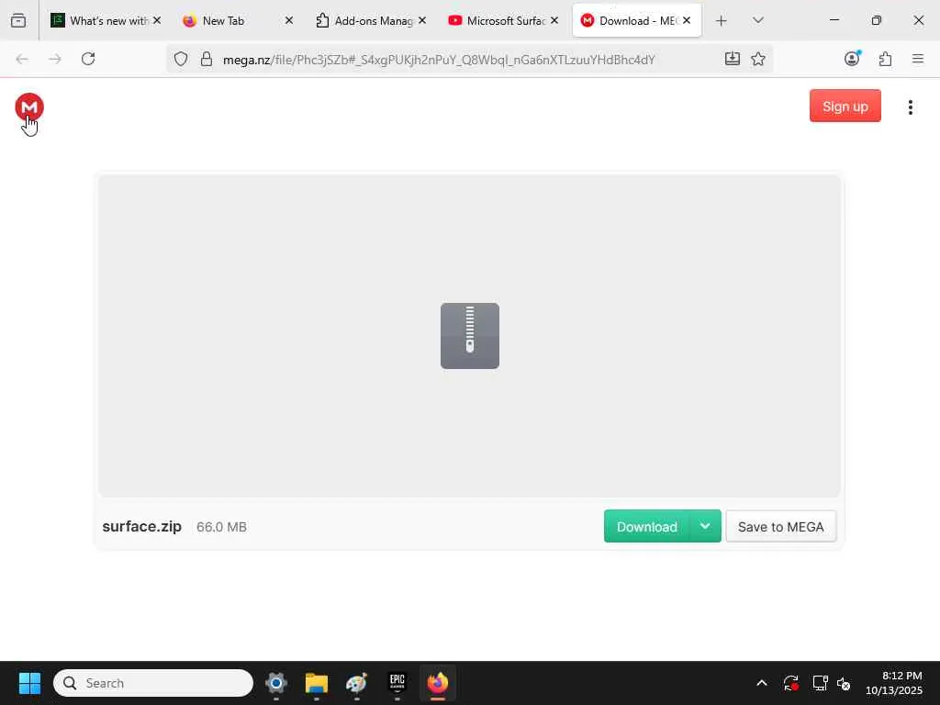Close the Microsoft Surface tab
This screenshot has width=940, height=705.
[554, 20]
